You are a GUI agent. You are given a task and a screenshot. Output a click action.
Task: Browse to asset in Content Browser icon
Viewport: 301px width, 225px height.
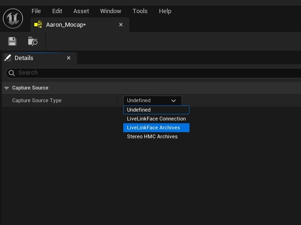[x=32, y=41]
